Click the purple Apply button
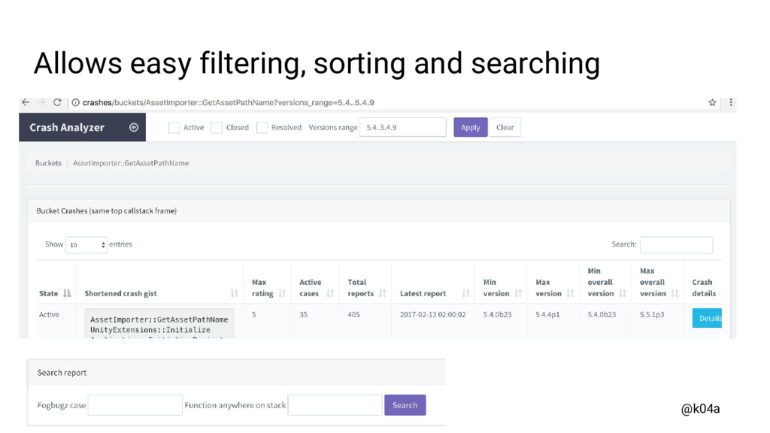 (x=470, y=128)
